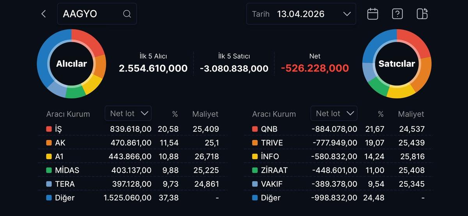Click the green swatch beside MİDAS
468x216 pixels.
click(49, 170)
